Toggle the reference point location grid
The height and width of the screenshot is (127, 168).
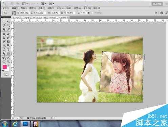point(14,13)
